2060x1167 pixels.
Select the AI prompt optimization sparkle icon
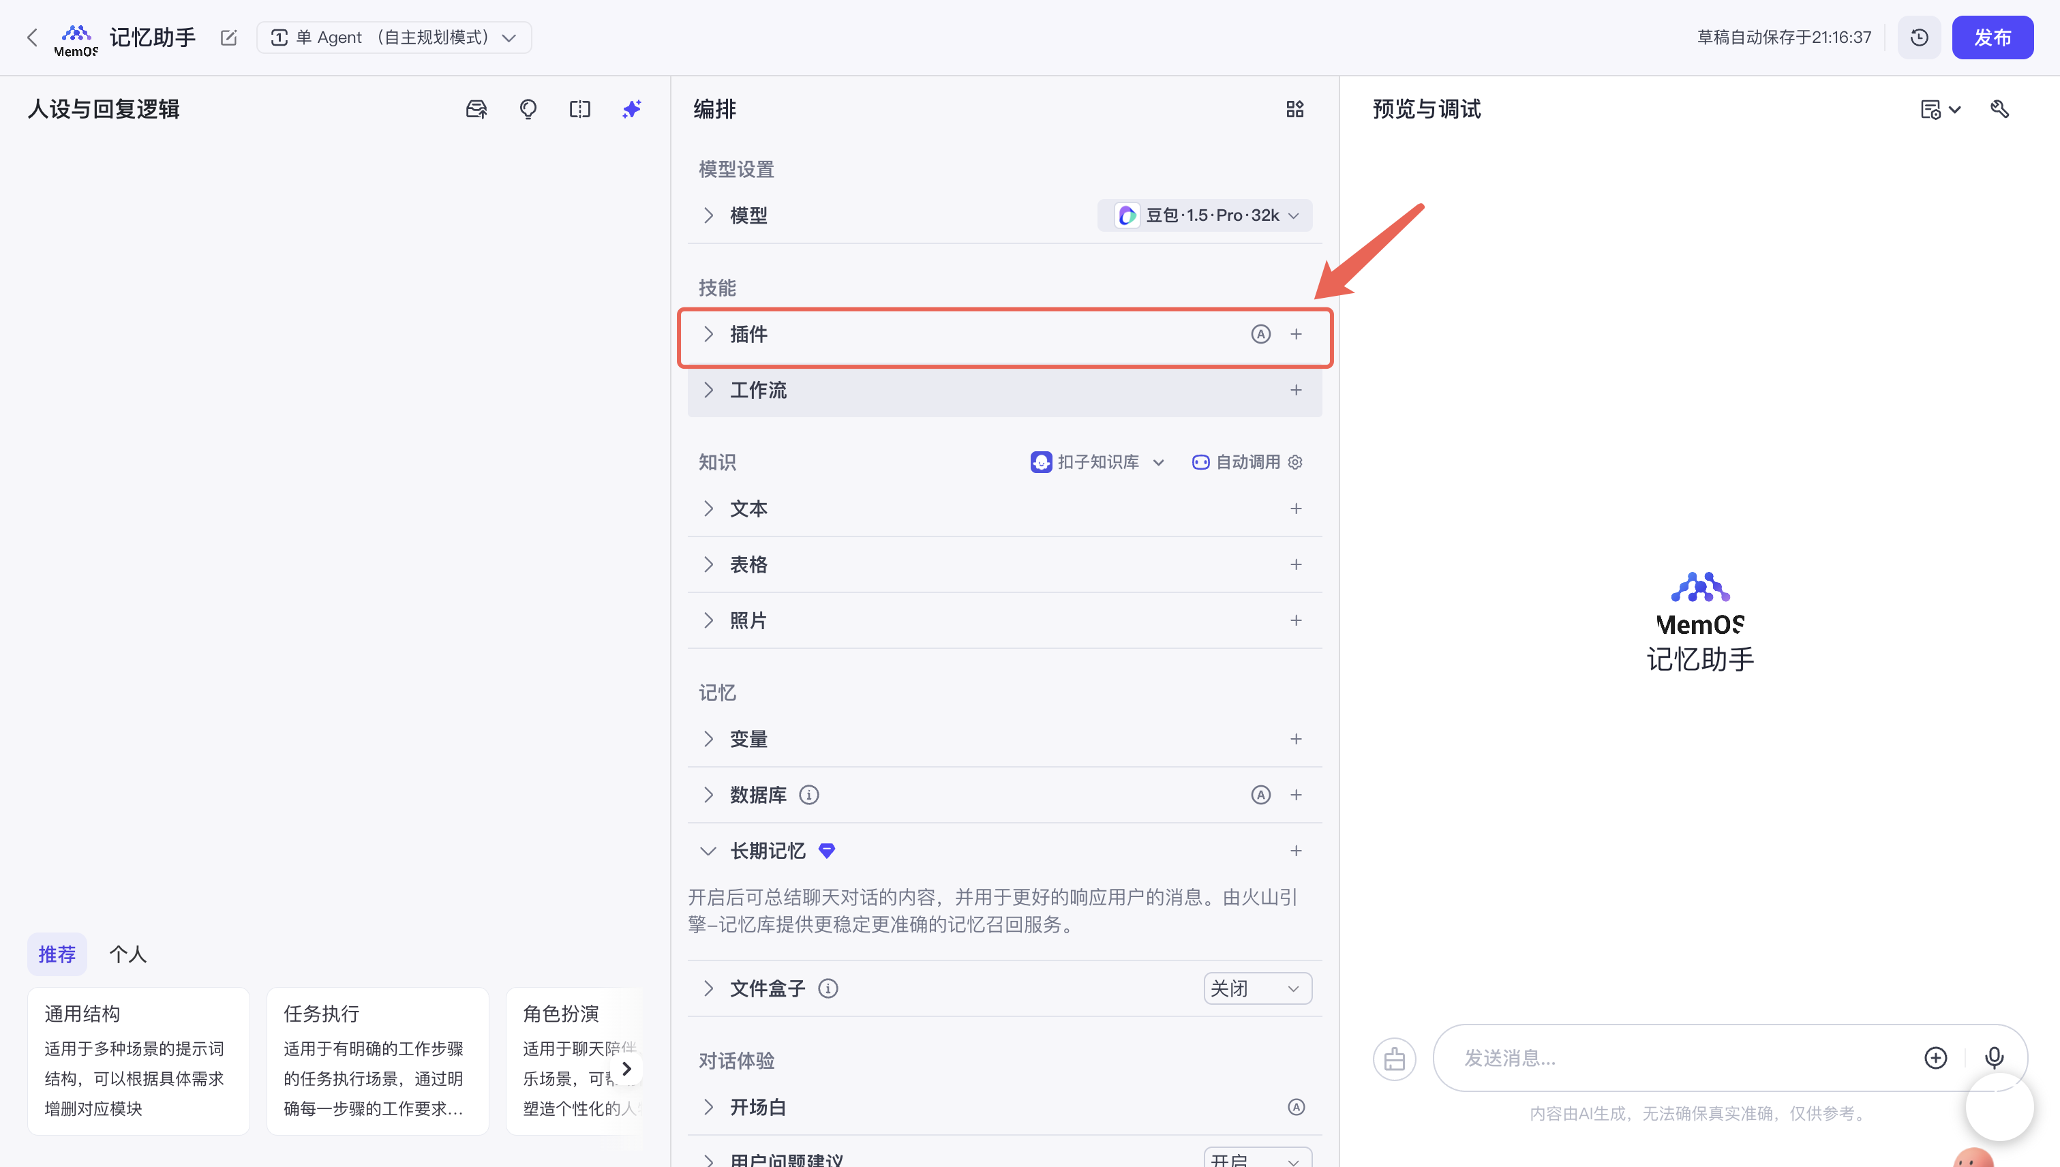click(633, 109)
